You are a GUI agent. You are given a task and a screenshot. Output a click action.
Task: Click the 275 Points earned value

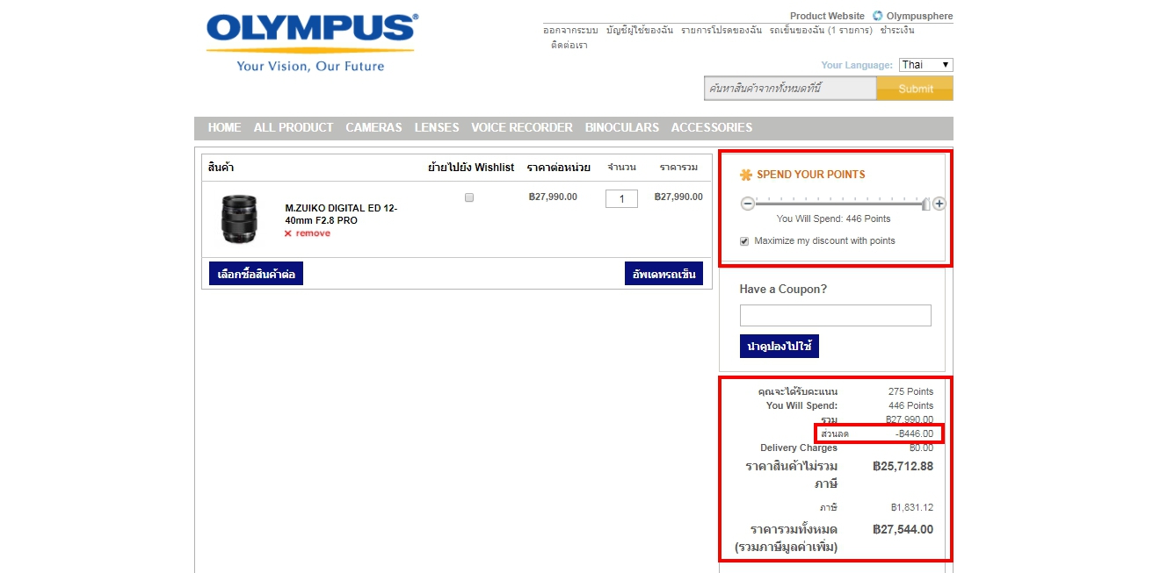911,391
